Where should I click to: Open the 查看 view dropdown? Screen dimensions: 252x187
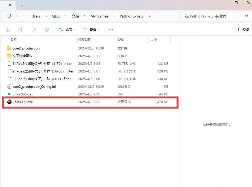pyautogui.click(x=91, y=30)
